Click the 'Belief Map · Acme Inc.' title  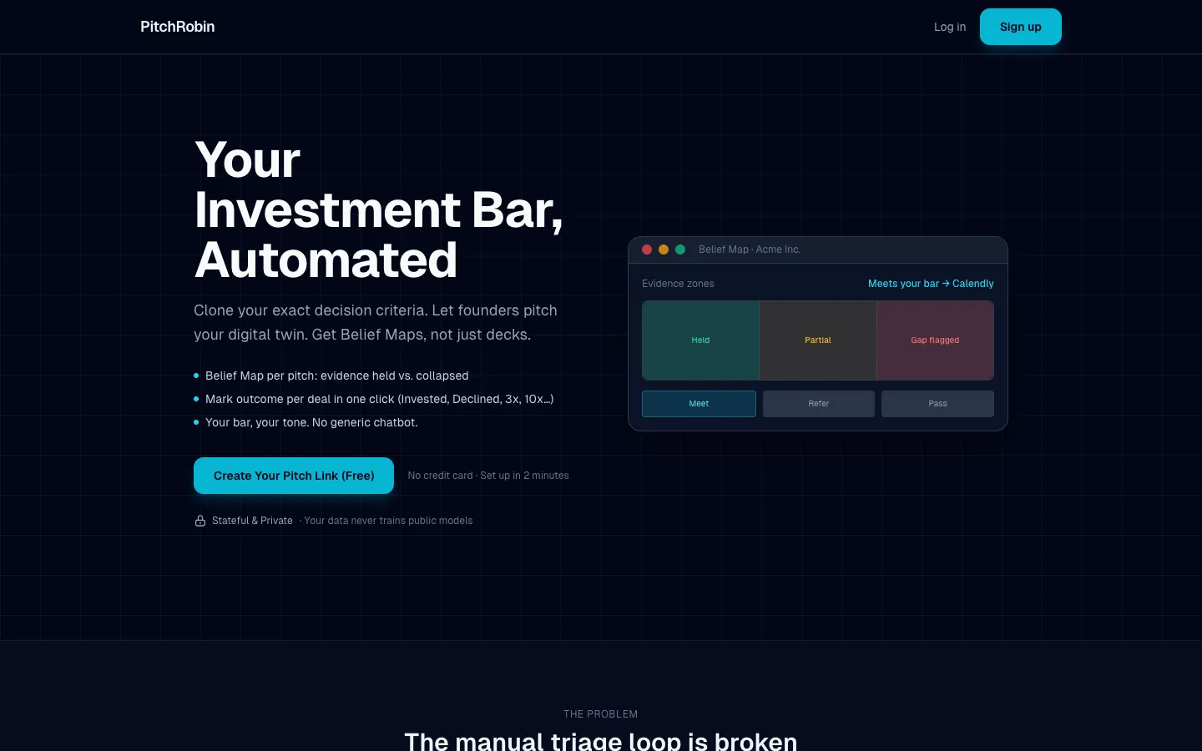click(750, 249)
